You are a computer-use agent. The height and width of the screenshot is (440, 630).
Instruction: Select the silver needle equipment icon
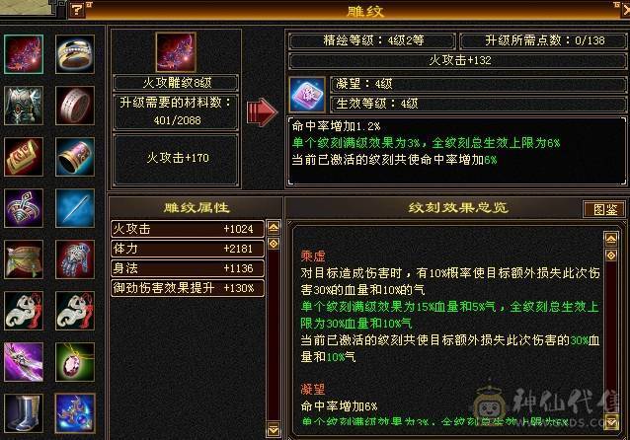(75, 208)
